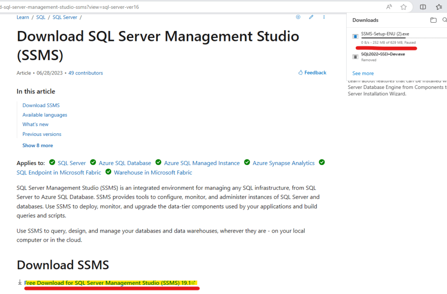This screenshot has height=294, width=447.
Task: Jump to Available languages section
Action: pyautogui.click(x=45, y=115)
